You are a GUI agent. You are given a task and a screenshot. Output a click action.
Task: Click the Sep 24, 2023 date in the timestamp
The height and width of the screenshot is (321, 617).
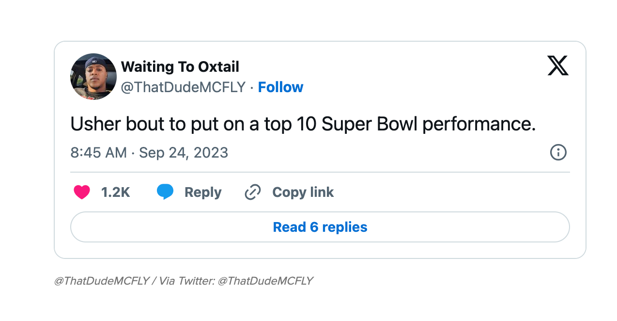point(184,153)
